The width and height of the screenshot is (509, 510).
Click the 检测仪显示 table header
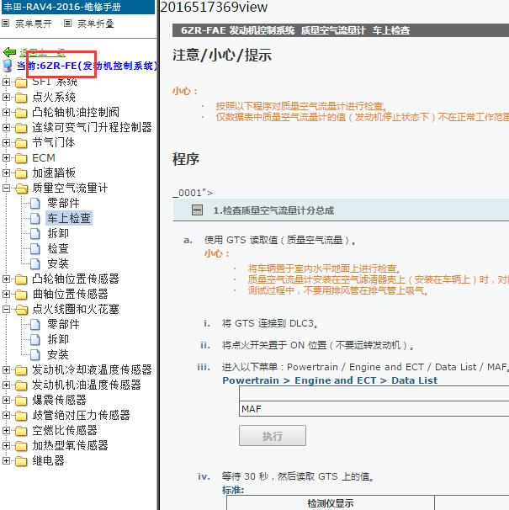[x=331, y=502]
